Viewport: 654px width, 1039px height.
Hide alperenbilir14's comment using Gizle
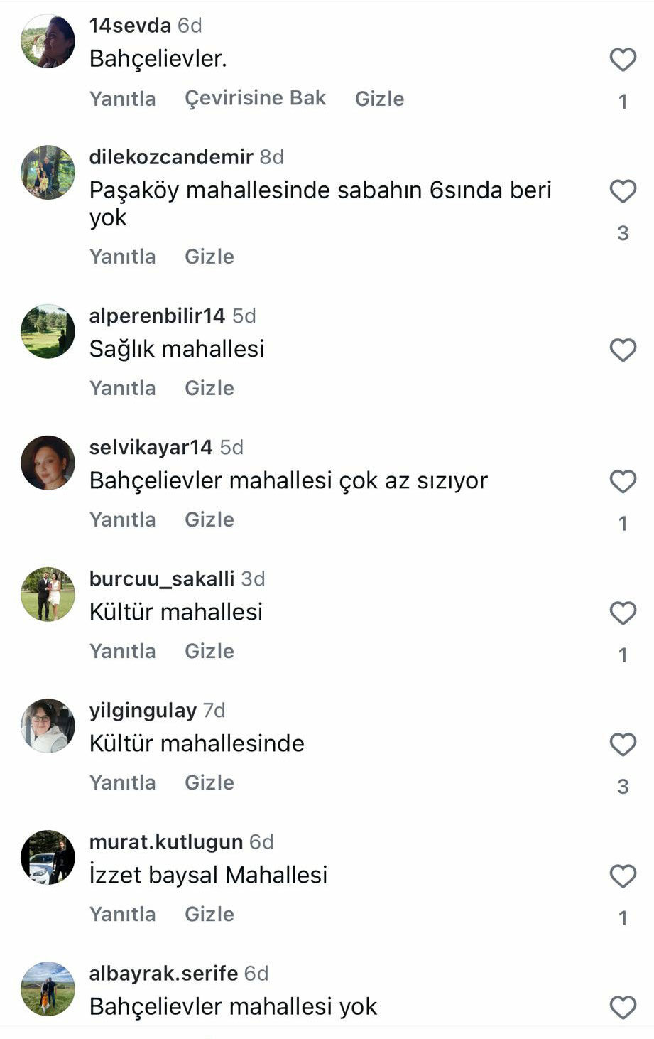(x=209, y=388)
